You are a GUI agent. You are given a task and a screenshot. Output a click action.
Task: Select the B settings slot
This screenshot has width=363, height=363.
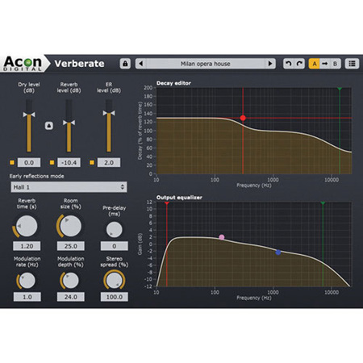[335, 64]
